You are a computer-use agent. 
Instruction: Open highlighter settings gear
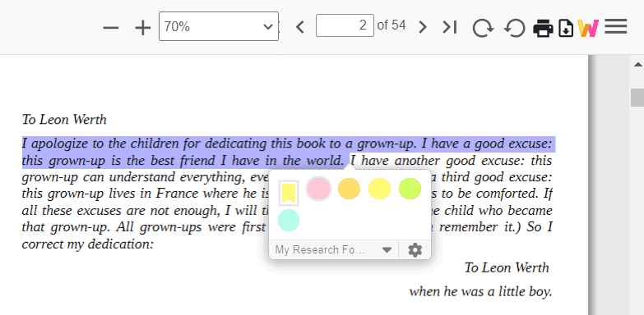(x=415, y=250)
